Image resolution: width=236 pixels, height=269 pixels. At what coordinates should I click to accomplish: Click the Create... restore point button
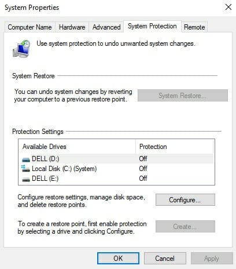(185, 227)
